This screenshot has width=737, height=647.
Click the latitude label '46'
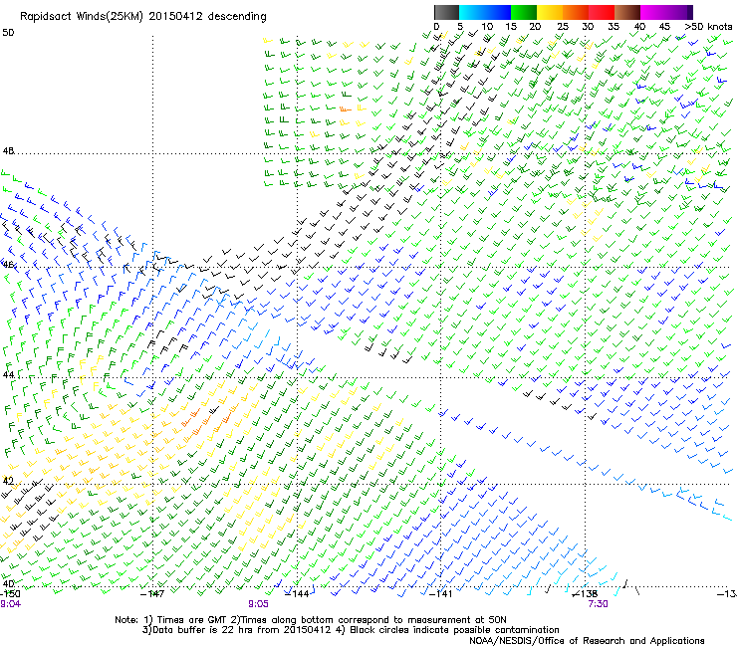pos(8,265)
